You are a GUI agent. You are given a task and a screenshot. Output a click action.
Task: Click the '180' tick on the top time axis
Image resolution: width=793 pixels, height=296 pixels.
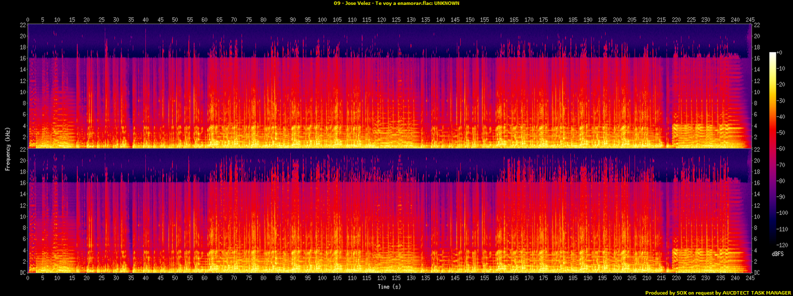(x=559, y=19)
